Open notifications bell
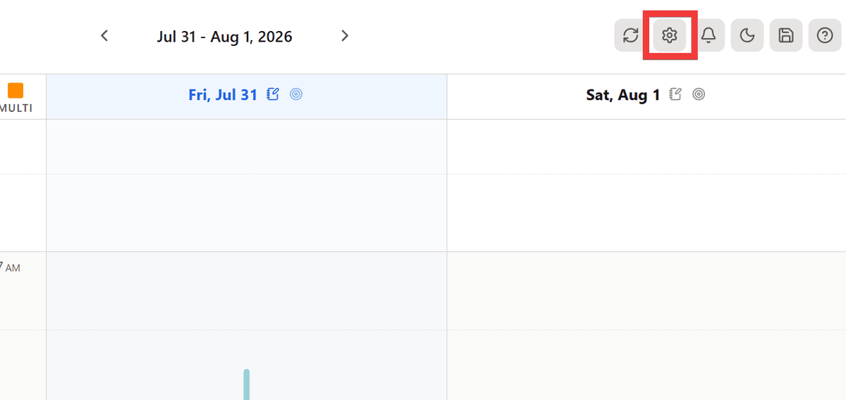This screenshot has height=400, width=846. point(709,36)
